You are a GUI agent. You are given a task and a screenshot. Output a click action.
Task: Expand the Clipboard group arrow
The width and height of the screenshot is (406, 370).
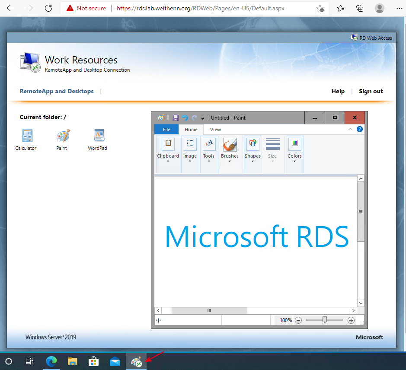pyautogui.click(x=168, y=161)
